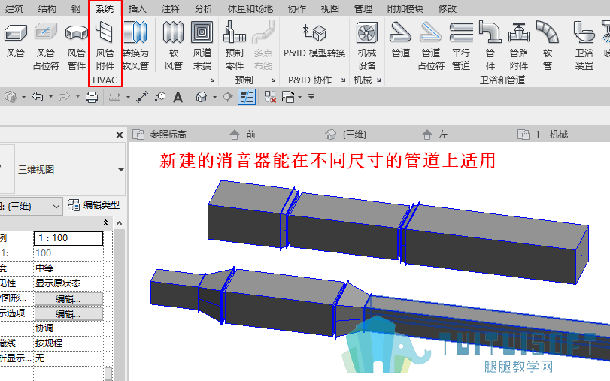Expand the HVAC panel dialog launcher arrow

click(212, 80)
